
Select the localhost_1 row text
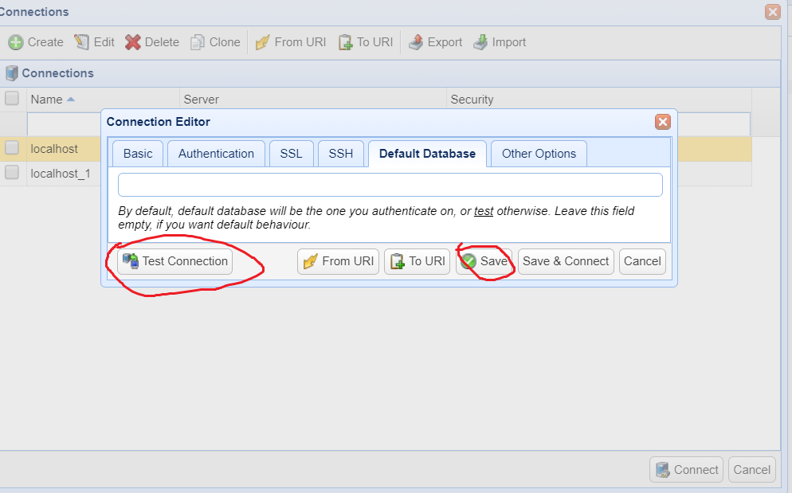click(x=60, y=174)
